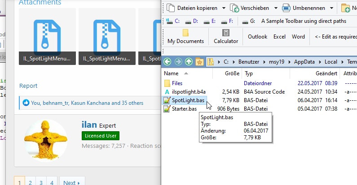Click the Umbenennen rename icon

click(x=286, y=8)
